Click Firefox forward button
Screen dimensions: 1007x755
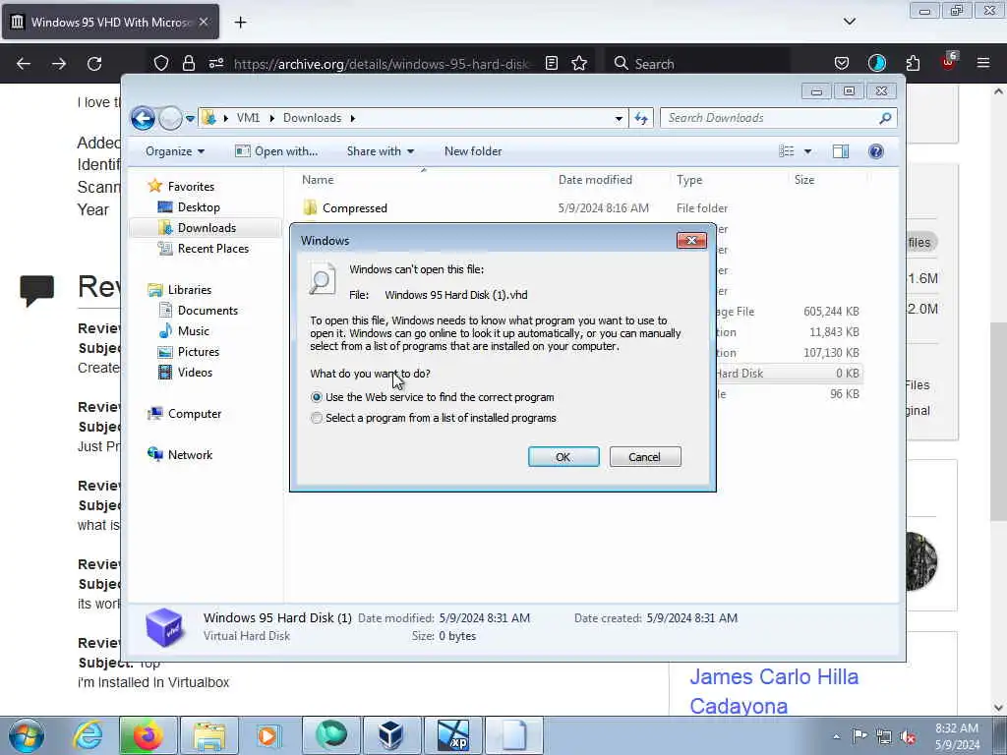(x=59, y=64)
